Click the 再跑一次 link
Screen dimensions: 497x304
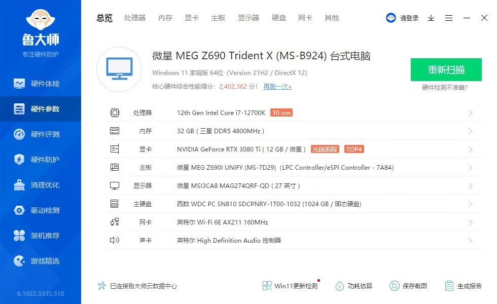pyautogui.click(x=278, y=87)
